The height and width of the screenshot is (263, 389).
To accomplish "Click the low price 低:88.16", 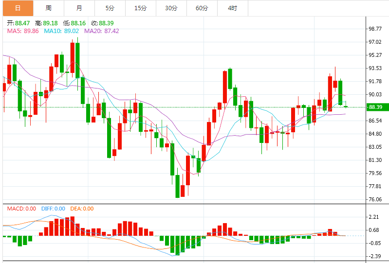I will click(74, 23).
